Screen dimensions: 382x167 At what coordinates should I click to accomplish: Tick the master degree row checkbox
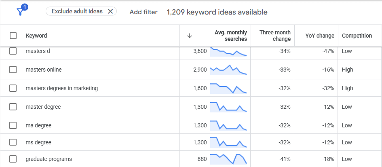(13, 106)
